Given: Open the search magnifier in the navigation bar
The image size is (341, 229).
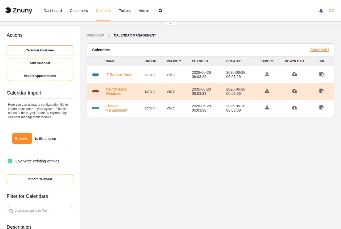Looking at the screenshot, I should click(160, 11).
